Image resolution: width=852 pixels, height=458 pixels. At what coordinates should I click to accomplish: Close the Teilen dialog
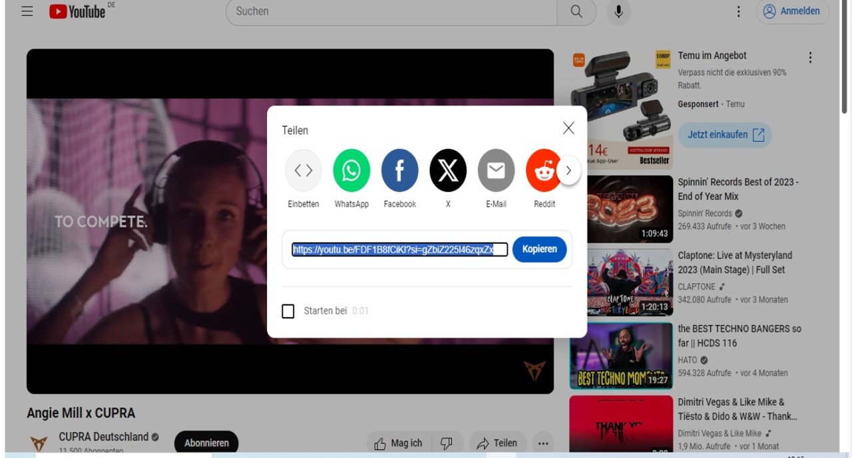(568, 128)
